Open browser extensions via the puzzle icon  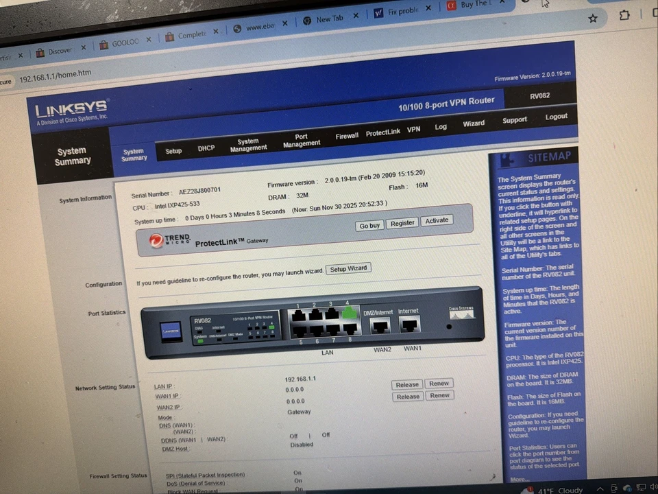coord(624,15)
